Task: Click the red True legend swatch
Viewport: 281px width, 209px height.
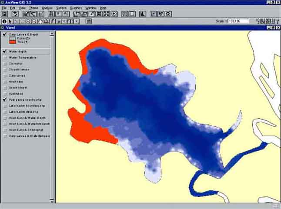Action: pos(12,42)
